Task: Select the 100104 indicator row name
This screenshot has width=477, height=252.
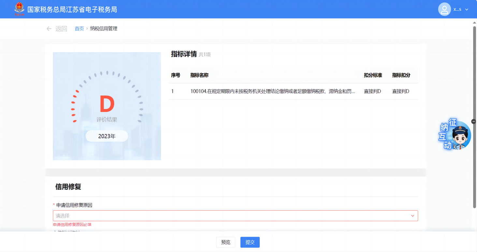Action: click(272, 91)
